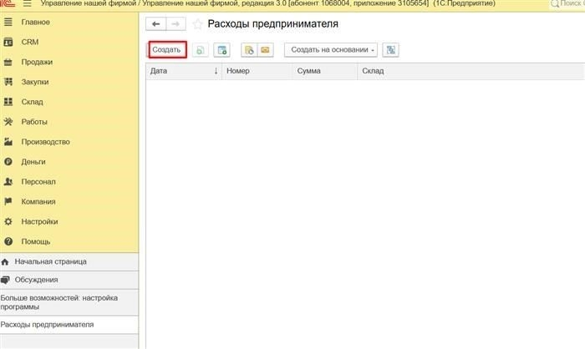
Task: Click the calendar period icon in toolbar
Action: 222,50
